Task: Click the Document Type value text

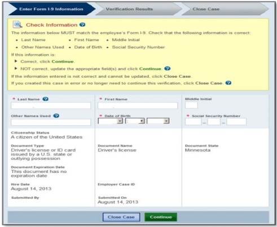Action: click(x=43, y=154)
